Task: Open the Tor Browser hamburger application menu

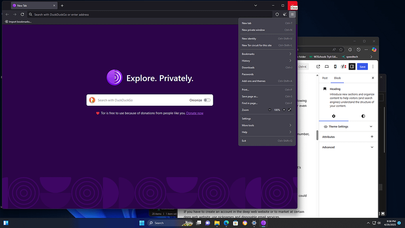Action: (292, 15)
